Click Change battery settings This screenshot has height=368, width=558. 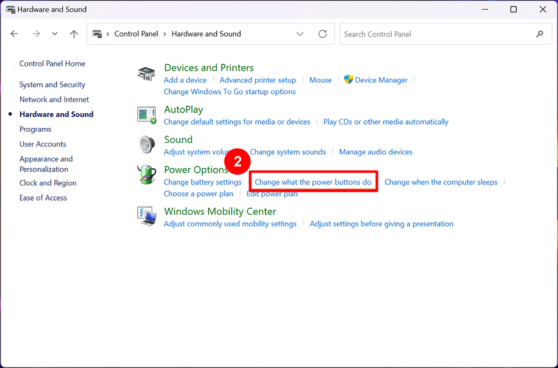coord(202,182)
